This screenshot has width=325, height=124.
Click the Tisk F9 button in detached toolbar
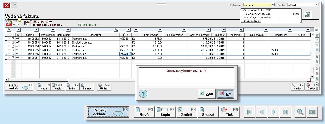[x=229, y=112]
